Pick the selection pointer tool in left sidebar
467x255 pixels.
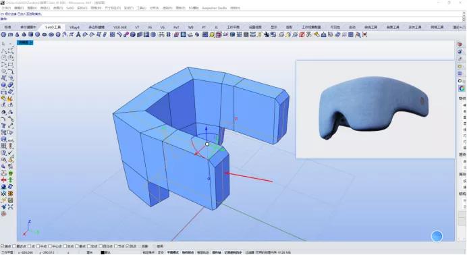[3, 44]
